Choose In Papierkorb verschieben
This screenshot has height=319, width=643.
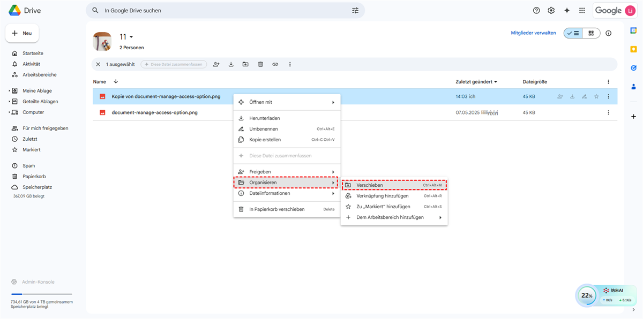click(x=287, y=209)
